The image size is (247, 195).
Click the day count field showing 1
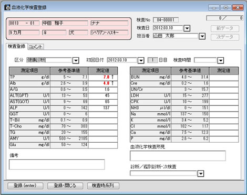tap(153, 60)
